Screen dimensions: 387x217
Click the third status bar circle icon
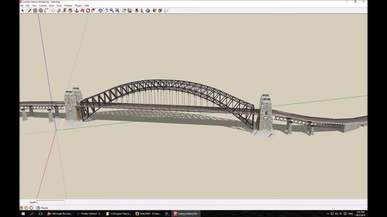[x=31, y=208]
